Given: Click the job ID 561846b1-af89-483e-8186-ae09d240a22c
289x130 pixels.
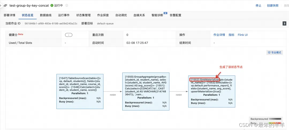Looking at the screenshot, I should coord(51,24).
